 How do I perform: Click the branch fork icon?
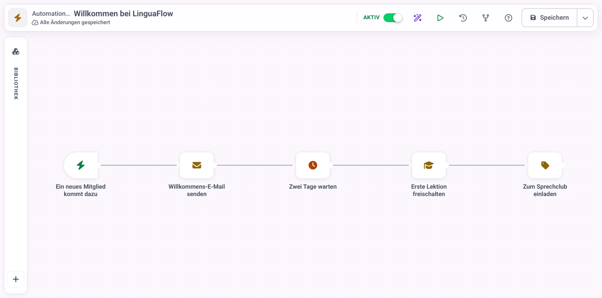click(x=486, y=18)
